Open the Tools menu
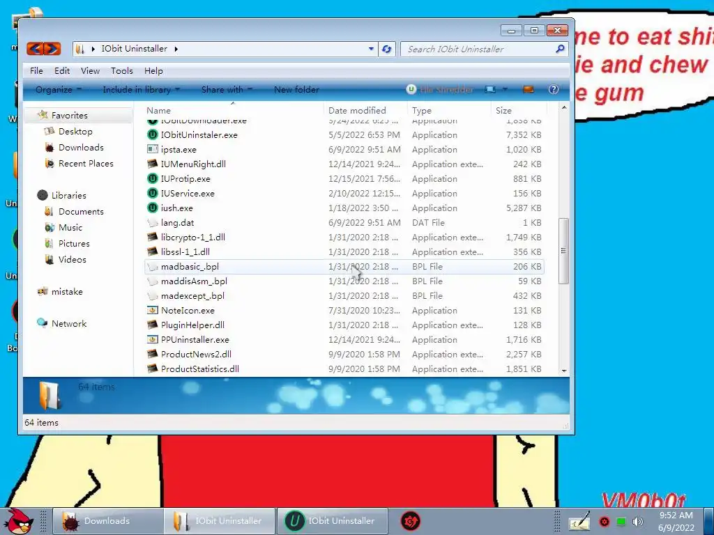 click(122, 70)
